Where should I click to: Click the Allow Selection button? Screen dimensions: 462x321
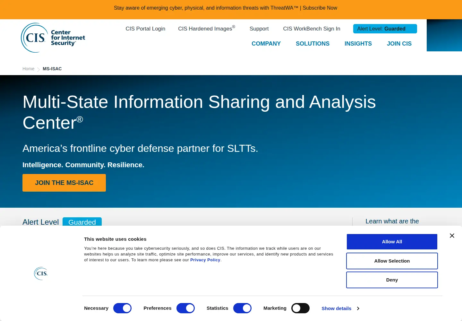[x=392, y=261]
